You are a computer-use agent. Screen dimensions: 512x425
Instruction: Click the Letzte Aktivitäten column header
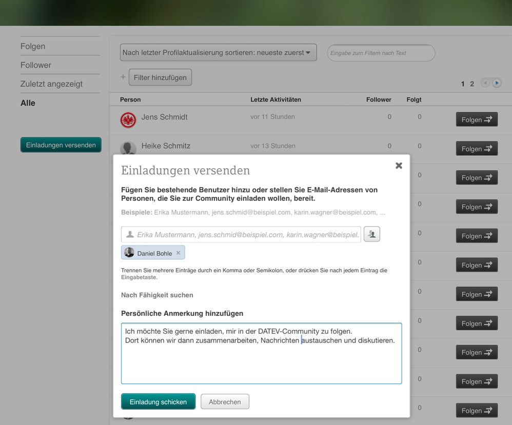[275, 99]
